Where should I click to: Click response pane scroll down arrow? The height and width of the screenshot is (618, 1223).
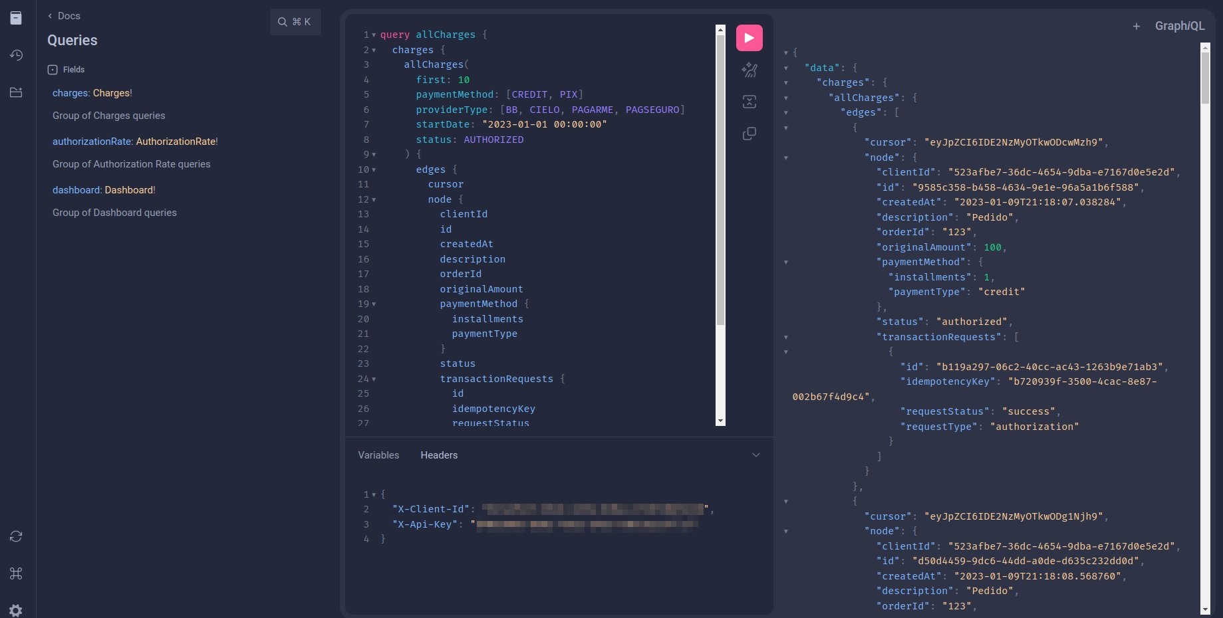click(x=1205, y=609)
